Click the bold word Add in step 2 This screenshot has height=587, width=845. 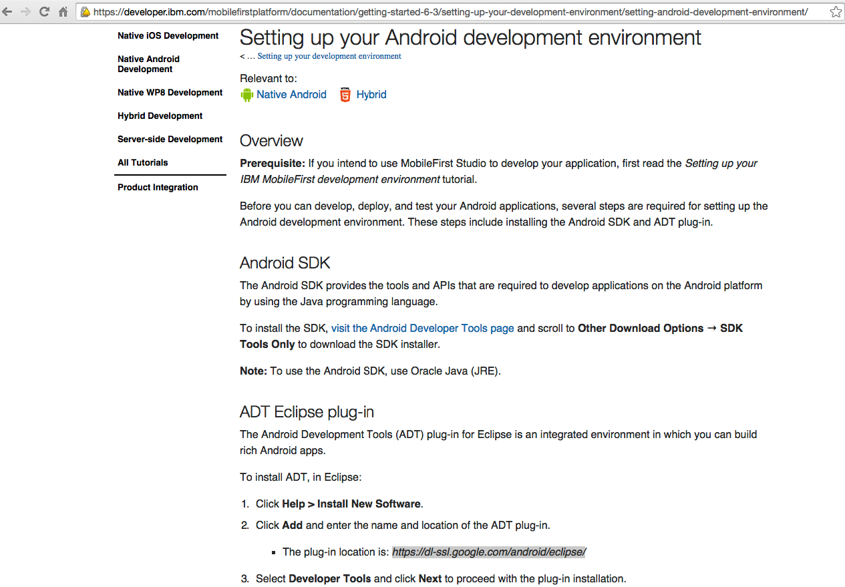(293, 526)
